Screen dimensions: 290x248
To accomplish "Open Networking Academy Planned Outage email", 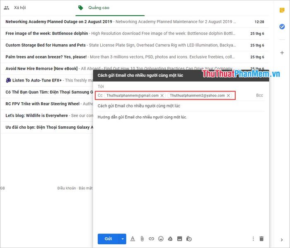I will pyautogui.click(x=135, y=22).
